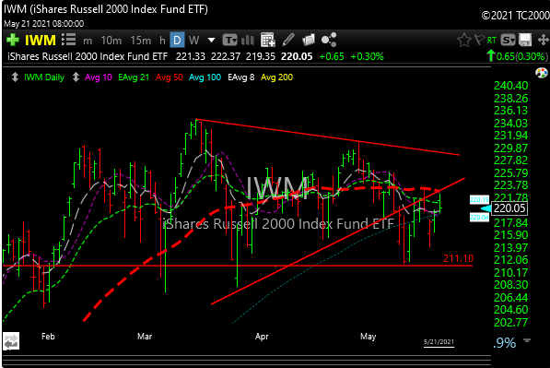This screenshot has width=550, height=368.
Task: Click the Apr time axis label
Action: pyautogui.click(x=262, y=337)
